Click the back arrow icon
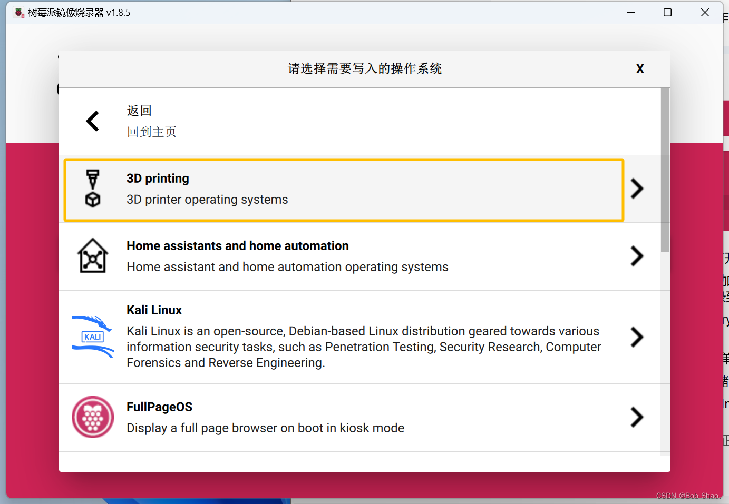Screen dimensions: 729x504 [x=93, y=121]
